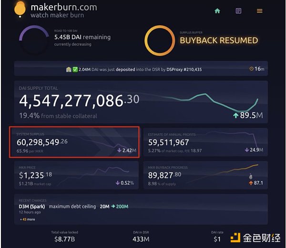The height and width of the screenshot is (248, 286).
Task: Click the orange surplus buffer ring
Action: pyautogui.click(x=160, y=41)
